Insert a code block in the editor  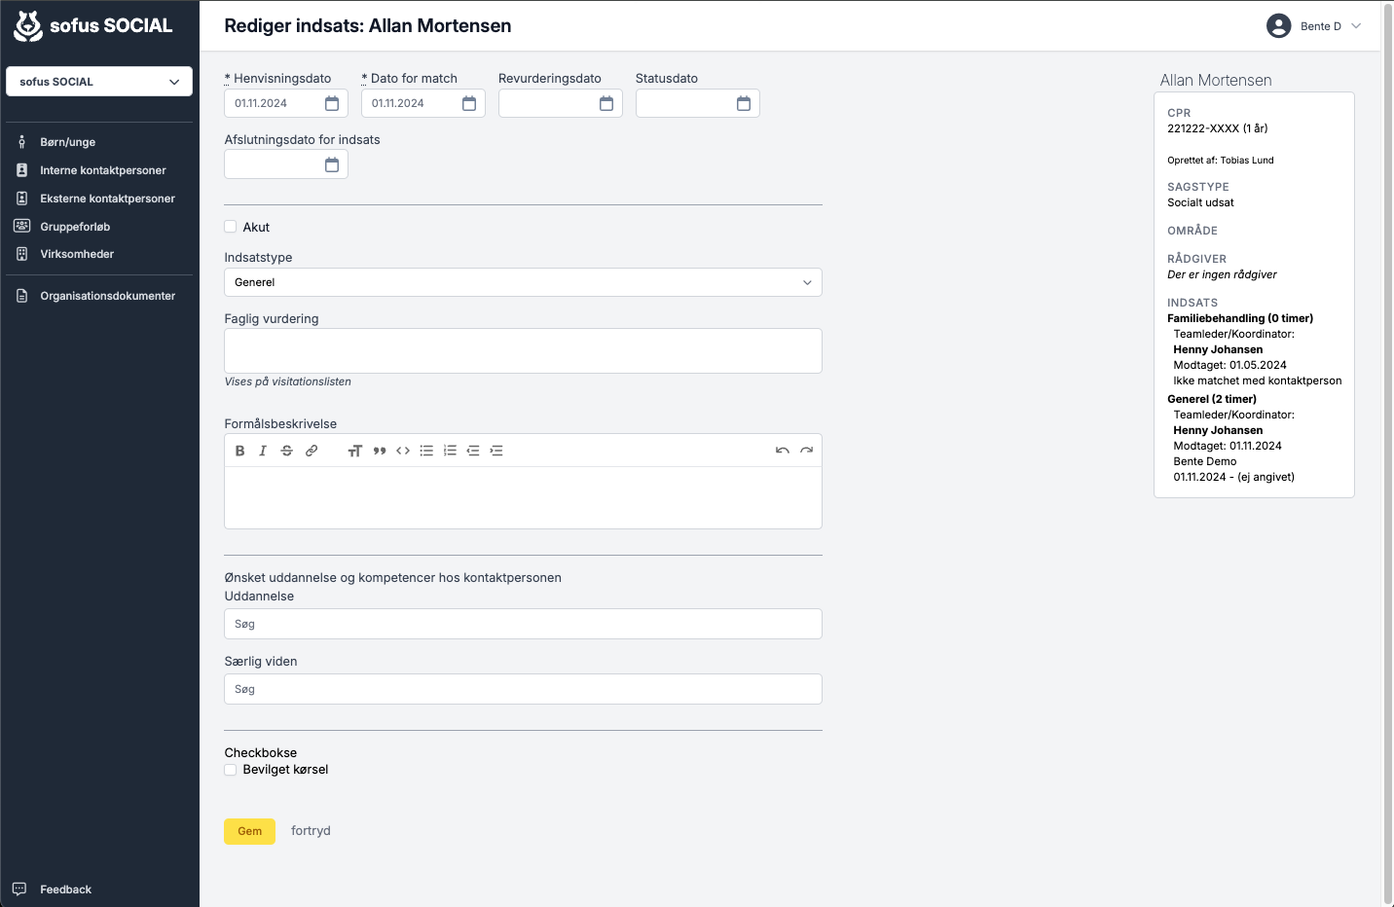403,451
